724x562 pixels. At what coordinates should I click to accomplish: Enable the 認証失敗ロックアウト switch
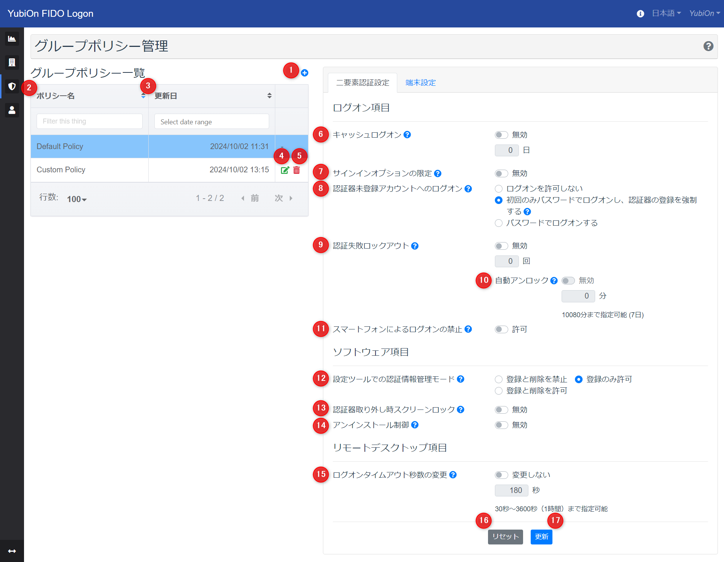pos(501,246)
